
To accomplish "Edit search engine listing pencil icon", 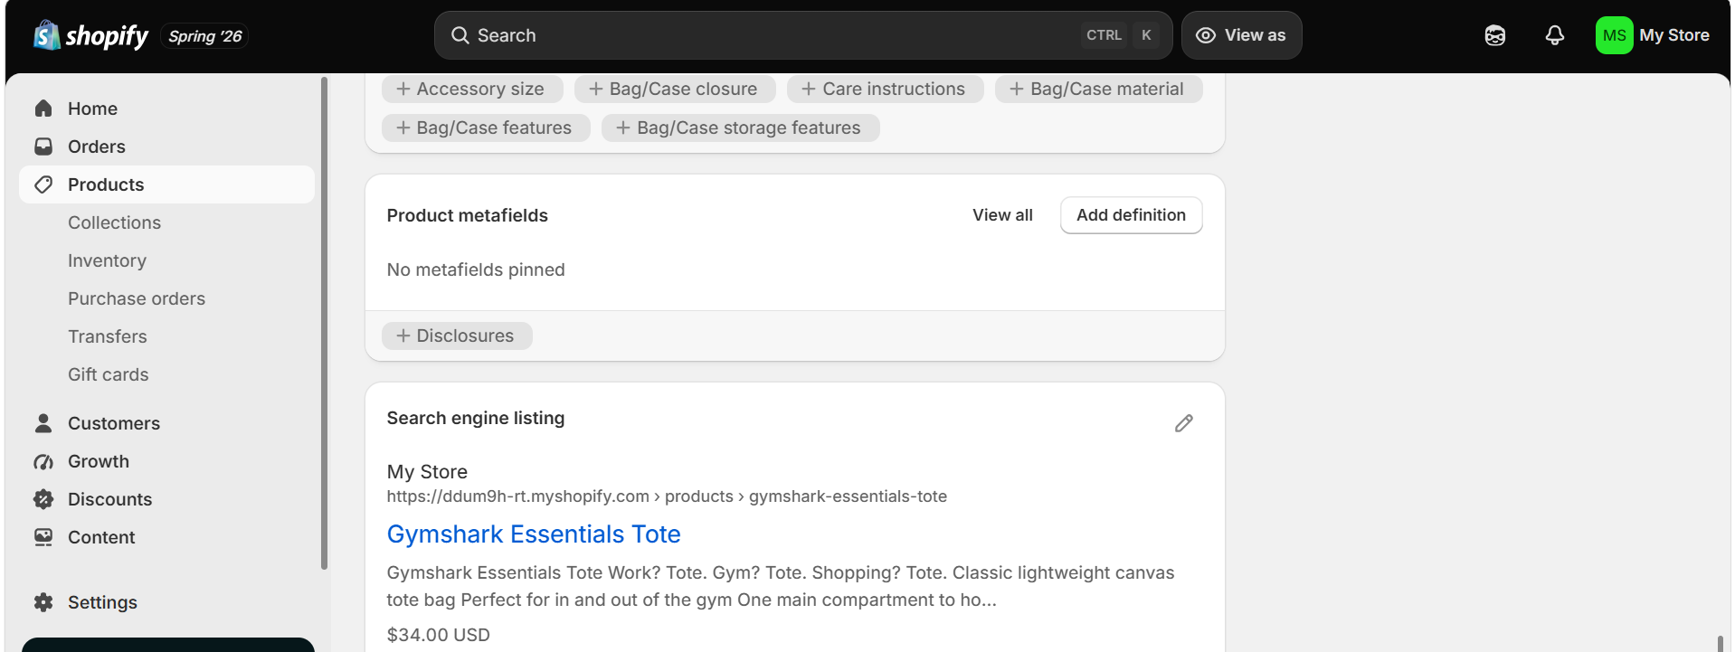I will (1184, 423).
